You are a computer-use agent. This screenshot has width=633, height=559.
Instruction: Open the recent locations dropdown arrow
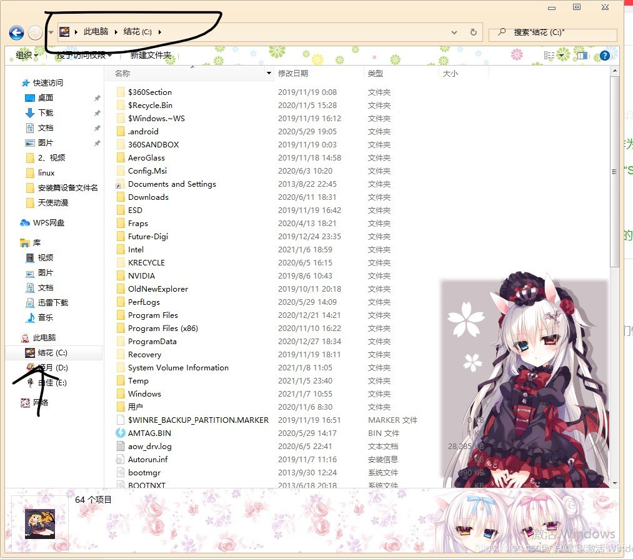[51, 32]
